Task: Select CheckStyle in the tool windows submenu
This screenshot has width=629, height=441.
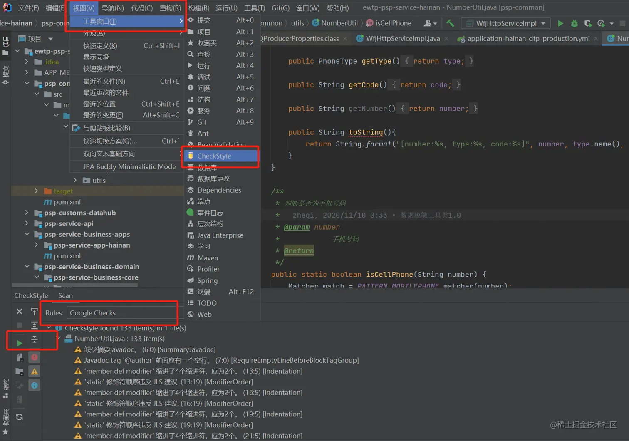Action: pos(221,156)
